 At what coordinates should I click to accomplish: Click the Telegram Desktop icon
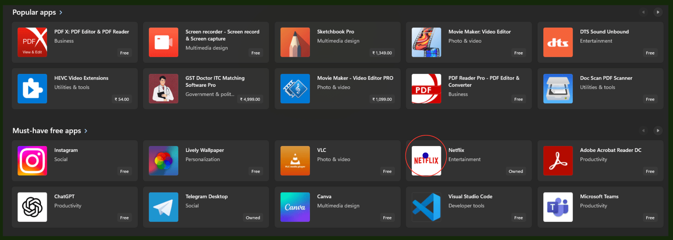163,207
